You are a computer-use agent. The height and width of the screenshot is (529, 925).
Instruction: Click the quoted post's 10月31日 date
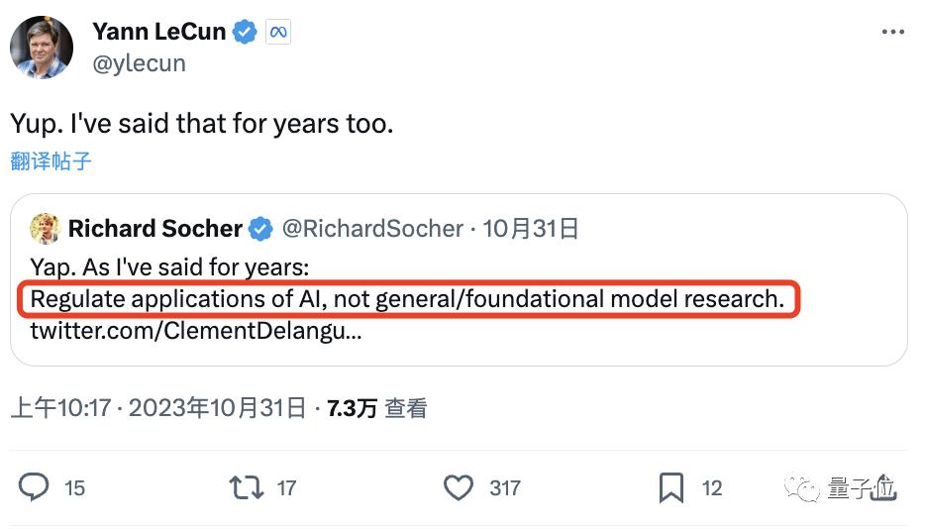(x=531, y=229)
